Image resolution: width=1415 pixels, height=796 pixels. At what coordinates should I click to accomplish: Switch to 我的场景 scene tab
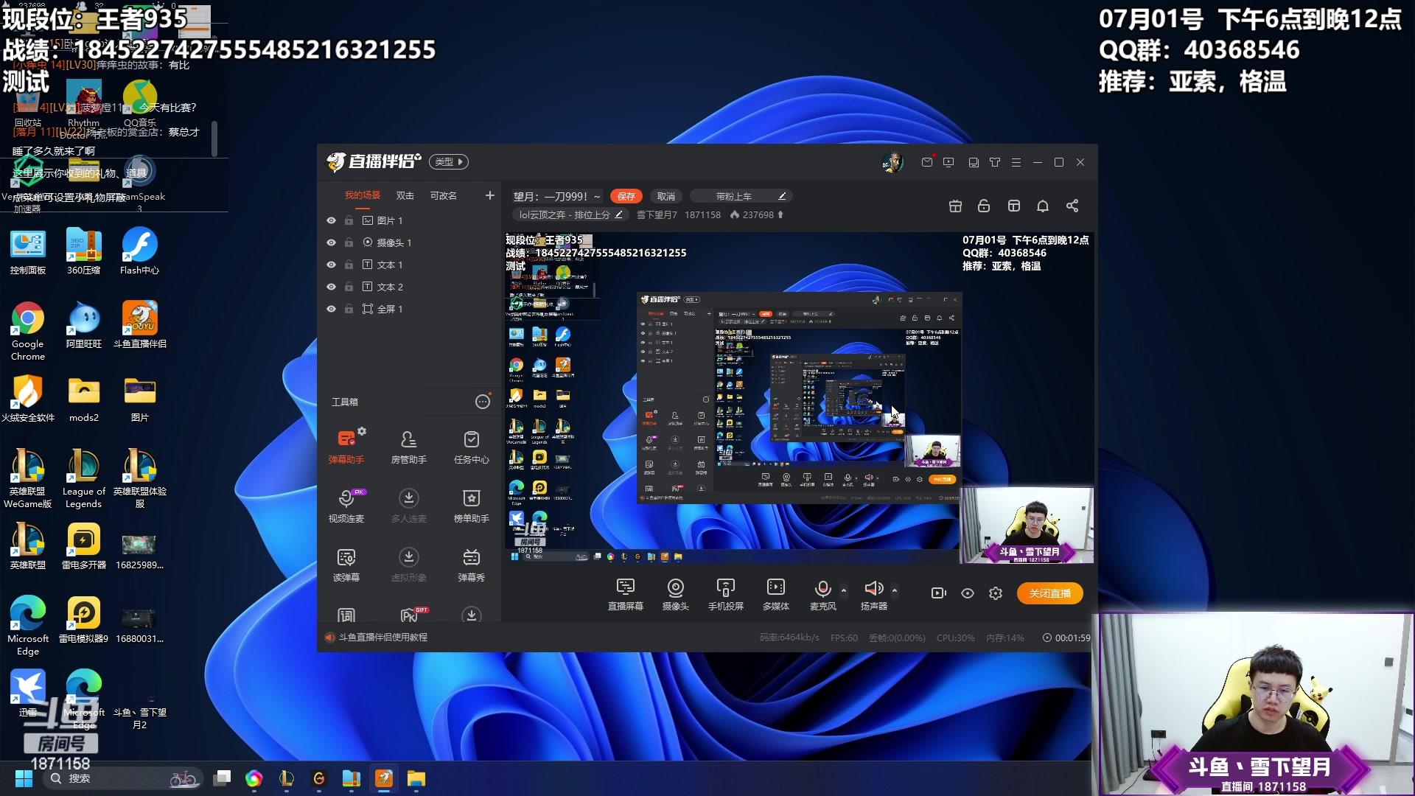pyautogui.click(x=363, y=195)
